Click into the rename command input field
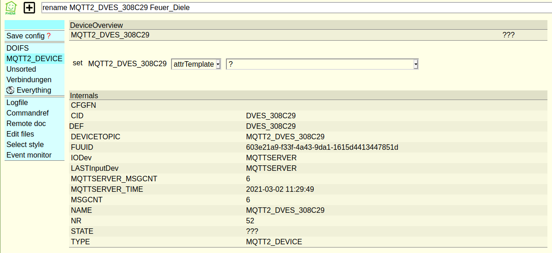 point(293,8)
